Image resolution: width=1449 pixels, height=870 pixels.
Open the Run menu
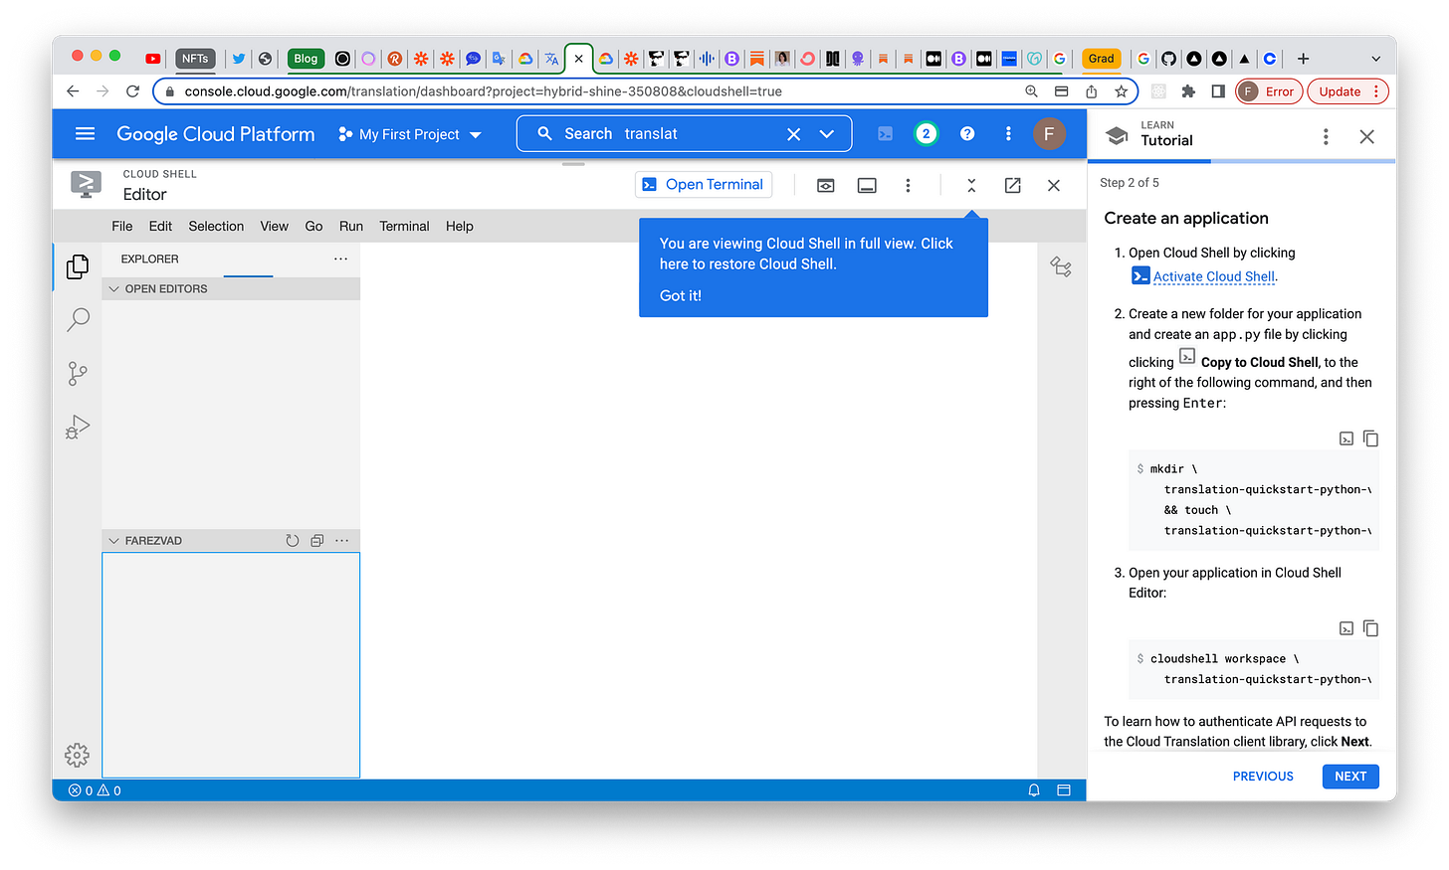click(351, 227)
